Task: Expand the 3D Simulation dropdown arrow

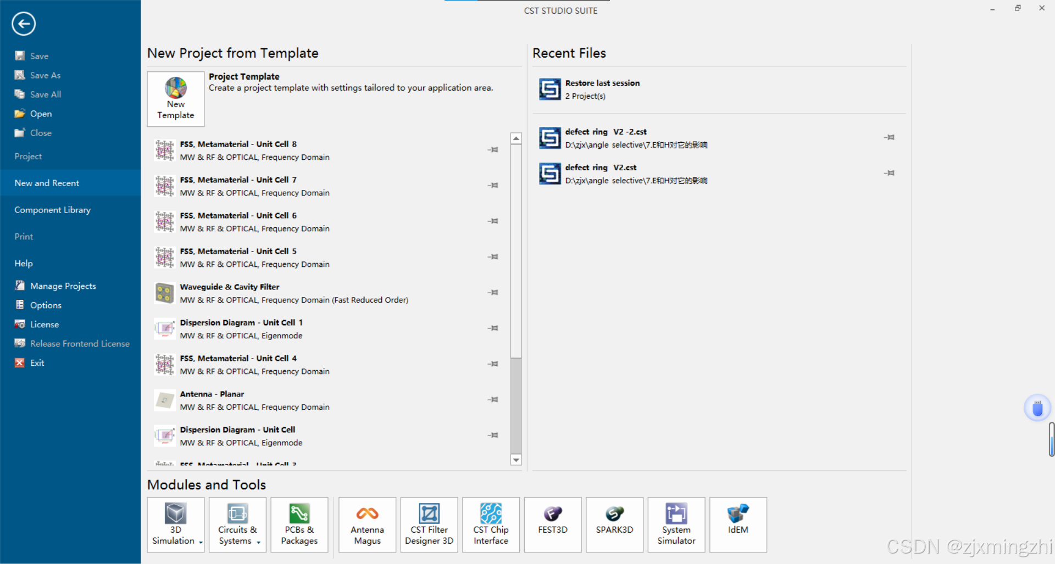Action: [x=201, y=542]
